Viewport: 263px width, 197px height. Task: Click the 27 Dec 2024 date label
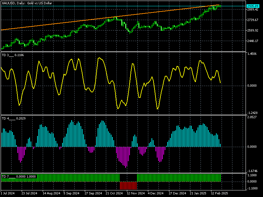(x=177, y=193)
